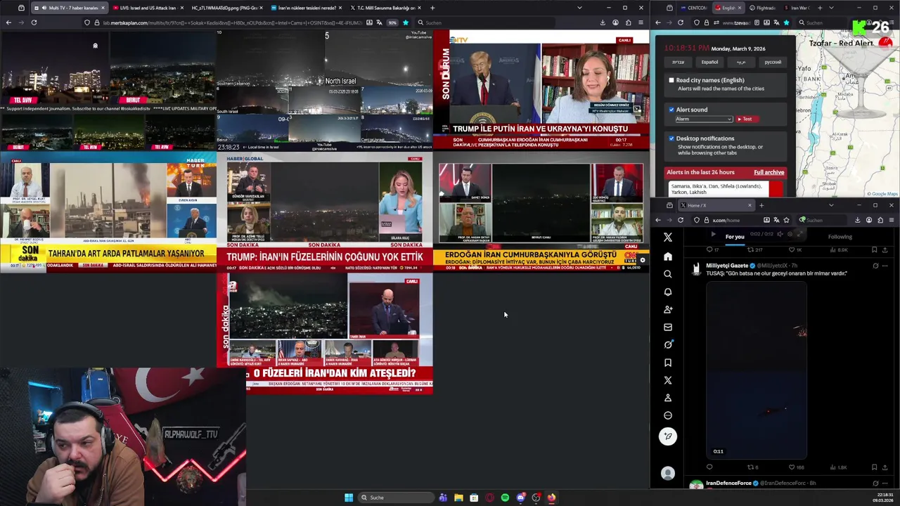Open the account avatar in X sidebar

pos(668,474)
